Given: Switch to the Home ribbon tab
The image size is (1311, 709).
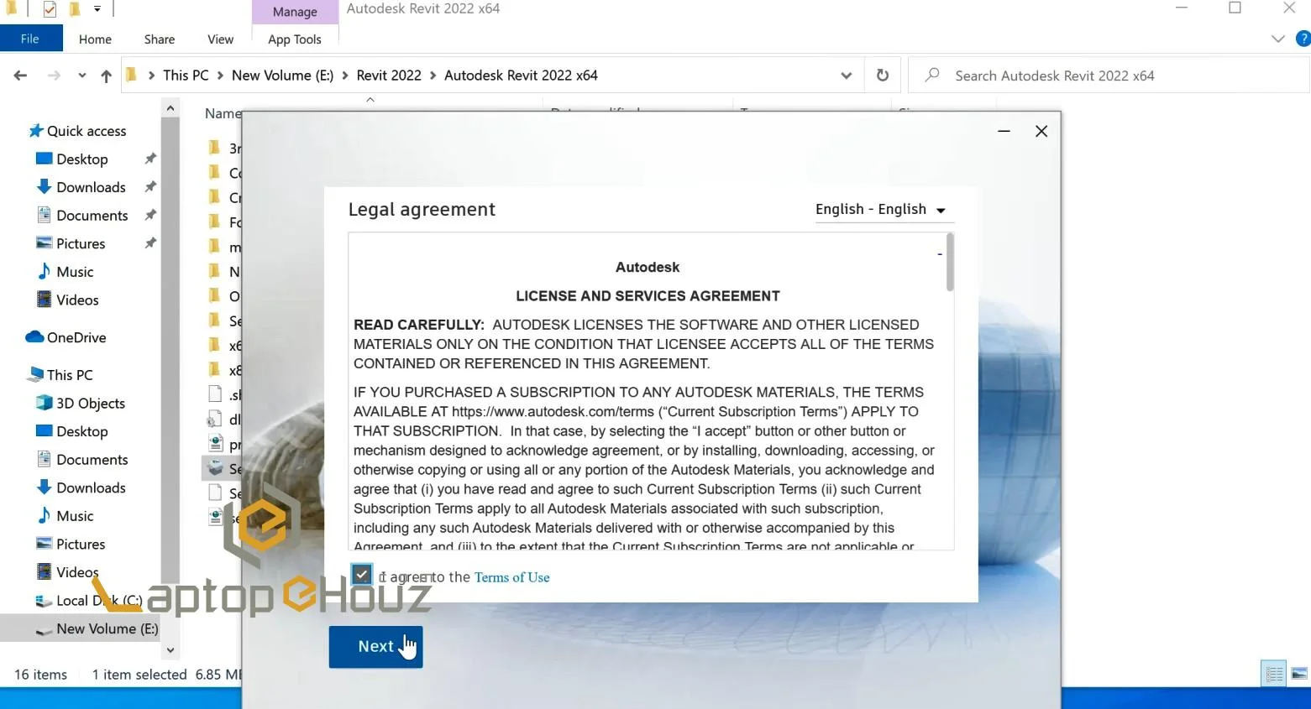Looking at the screenshot, I should [95, 39].
